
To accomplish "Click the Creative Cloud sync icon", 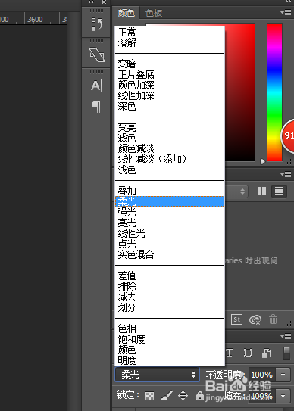I will coord(255,319).
